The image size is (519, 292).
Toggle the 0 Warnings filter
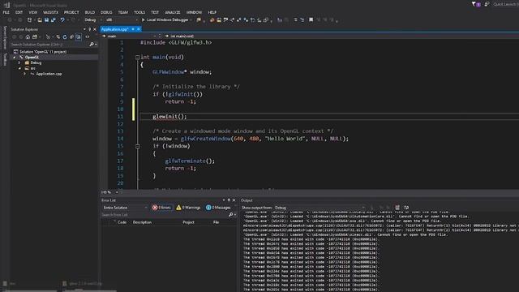point(188,208)
